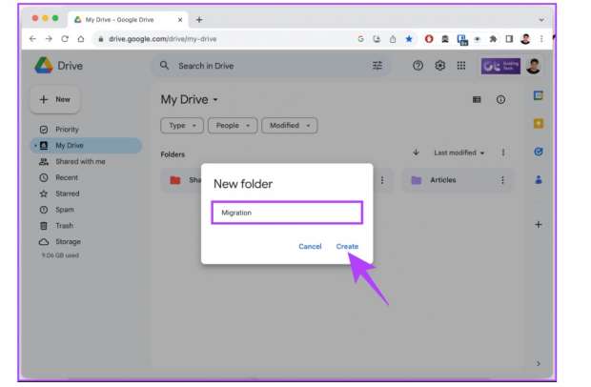Cancel the New folder dialog
This screenshot has height=387, width=591.
310,246
